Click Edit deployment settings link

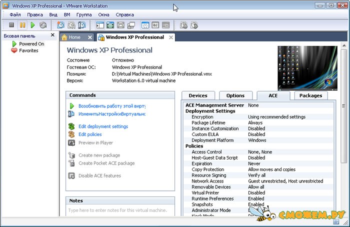(x=103, y=126)
